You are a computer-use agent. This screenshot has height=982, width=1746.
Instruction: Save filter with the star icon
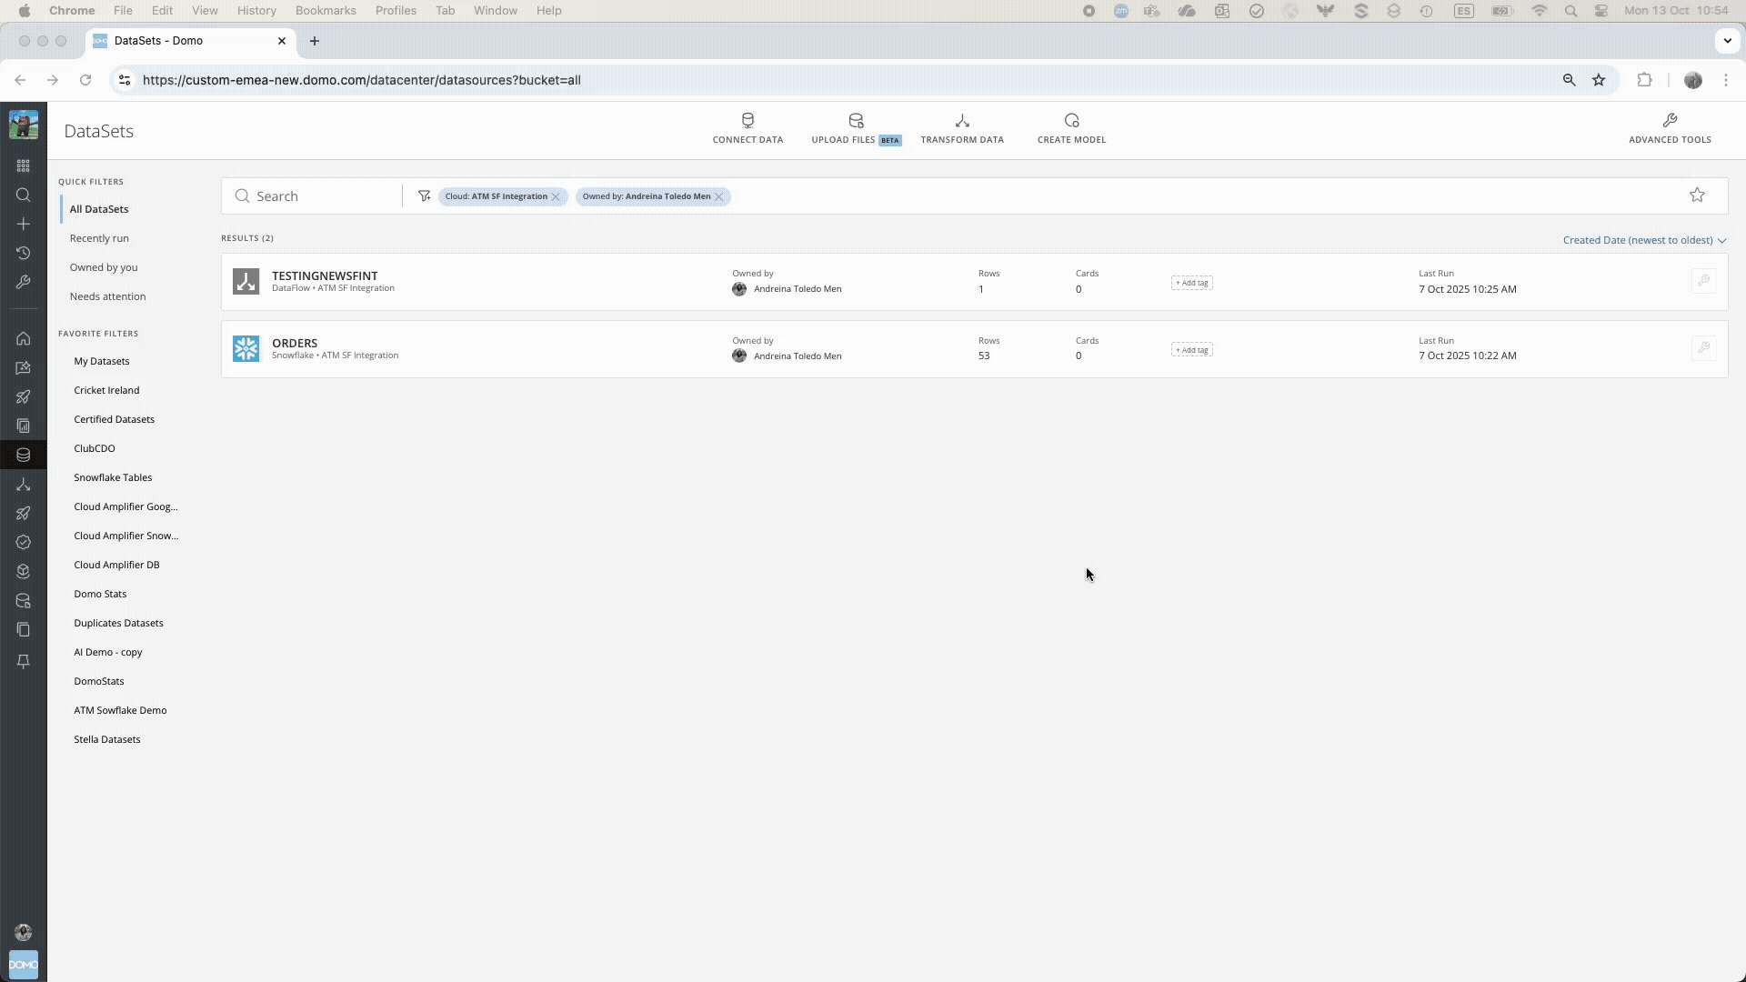[x=1697, y=195]
